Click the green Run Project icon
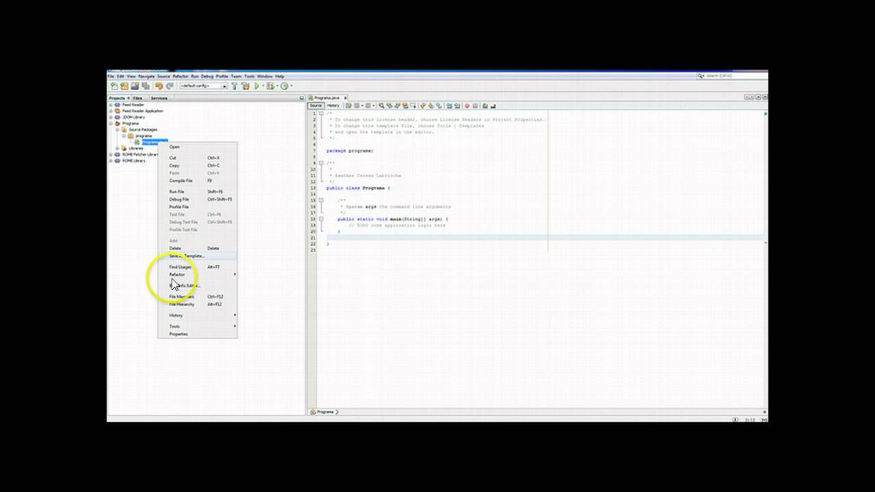The height and width of the screenshot is (492, 875). [x=257, y=86]
